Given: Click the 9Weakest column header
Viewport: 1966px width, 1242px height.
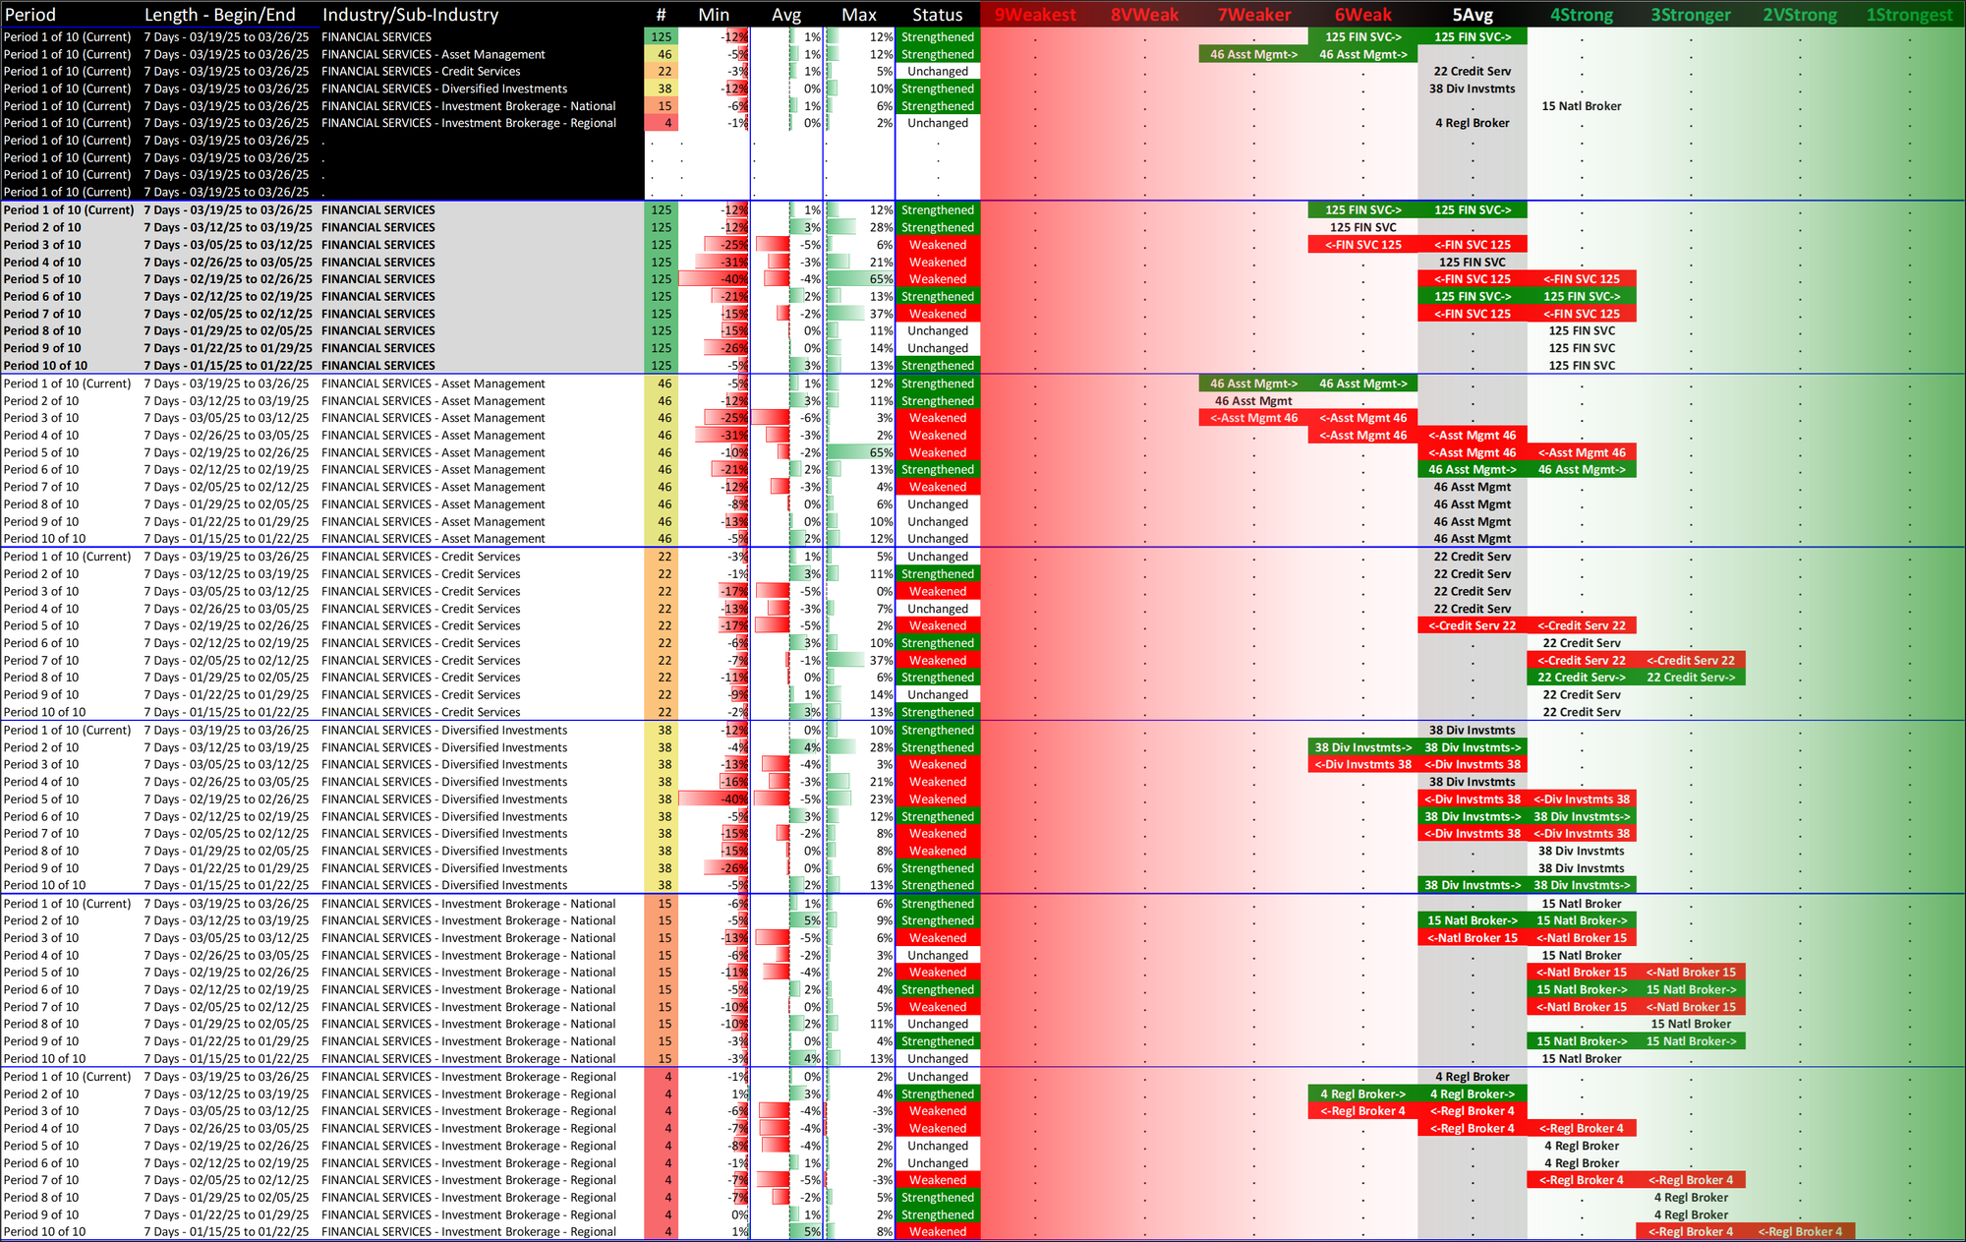Looking at the screenshot, I should 1034,15.
